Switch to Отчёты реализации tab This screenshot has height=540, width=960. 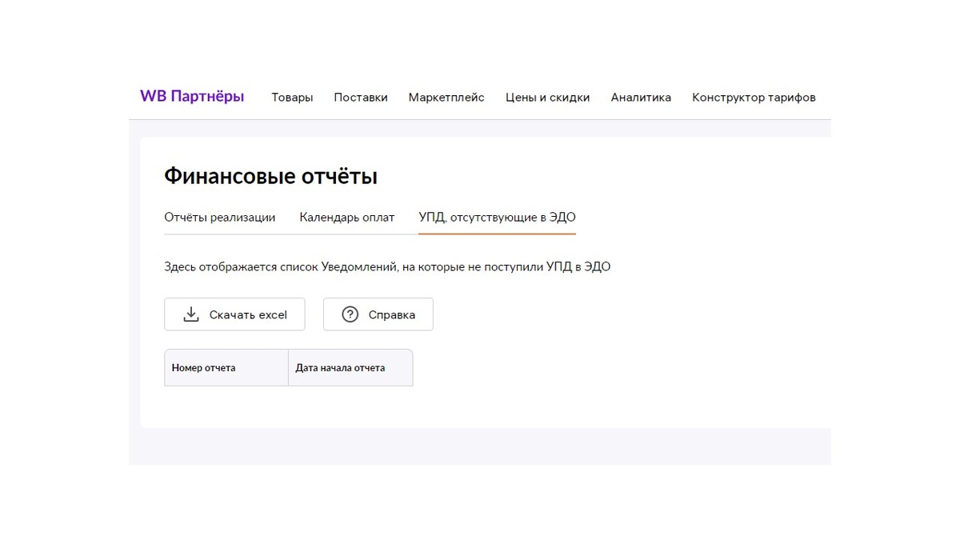pos(220,218)
